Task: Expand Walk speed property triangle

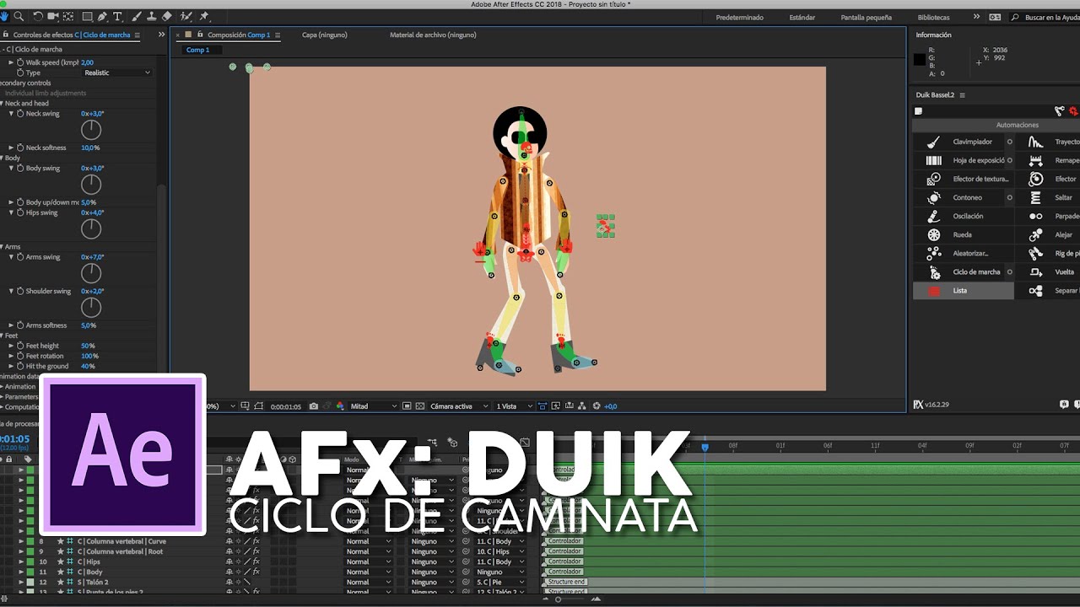Action: 11,62
